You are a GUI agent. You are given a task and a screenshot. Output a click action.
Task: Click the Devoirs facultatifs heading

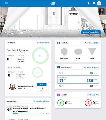click(x=14, y=67)
